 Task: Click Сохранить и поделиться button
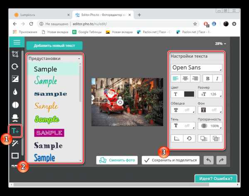(x=171, y=160)
